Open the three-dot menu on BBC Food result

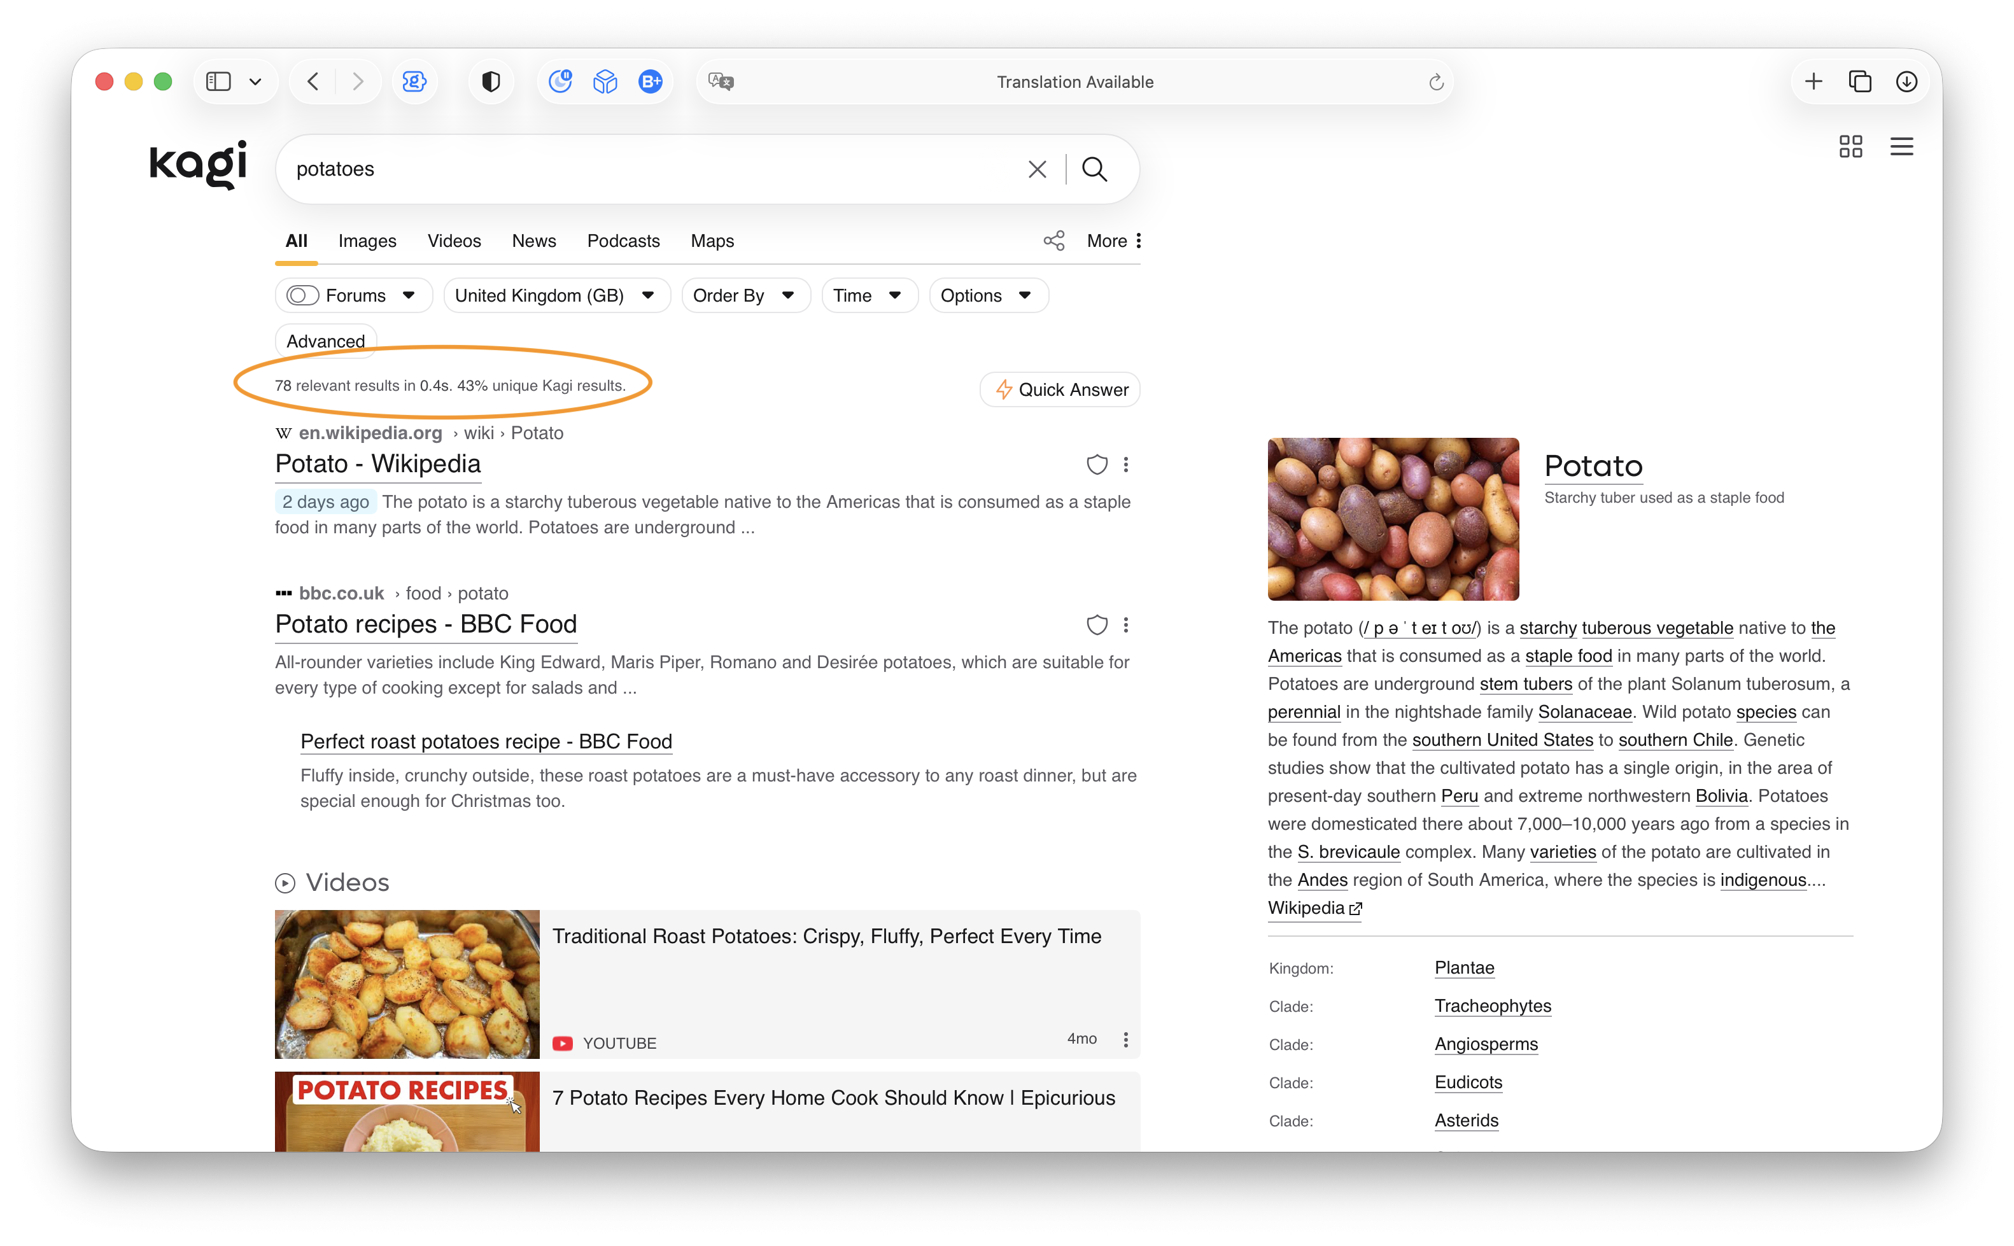[1127, 626]
